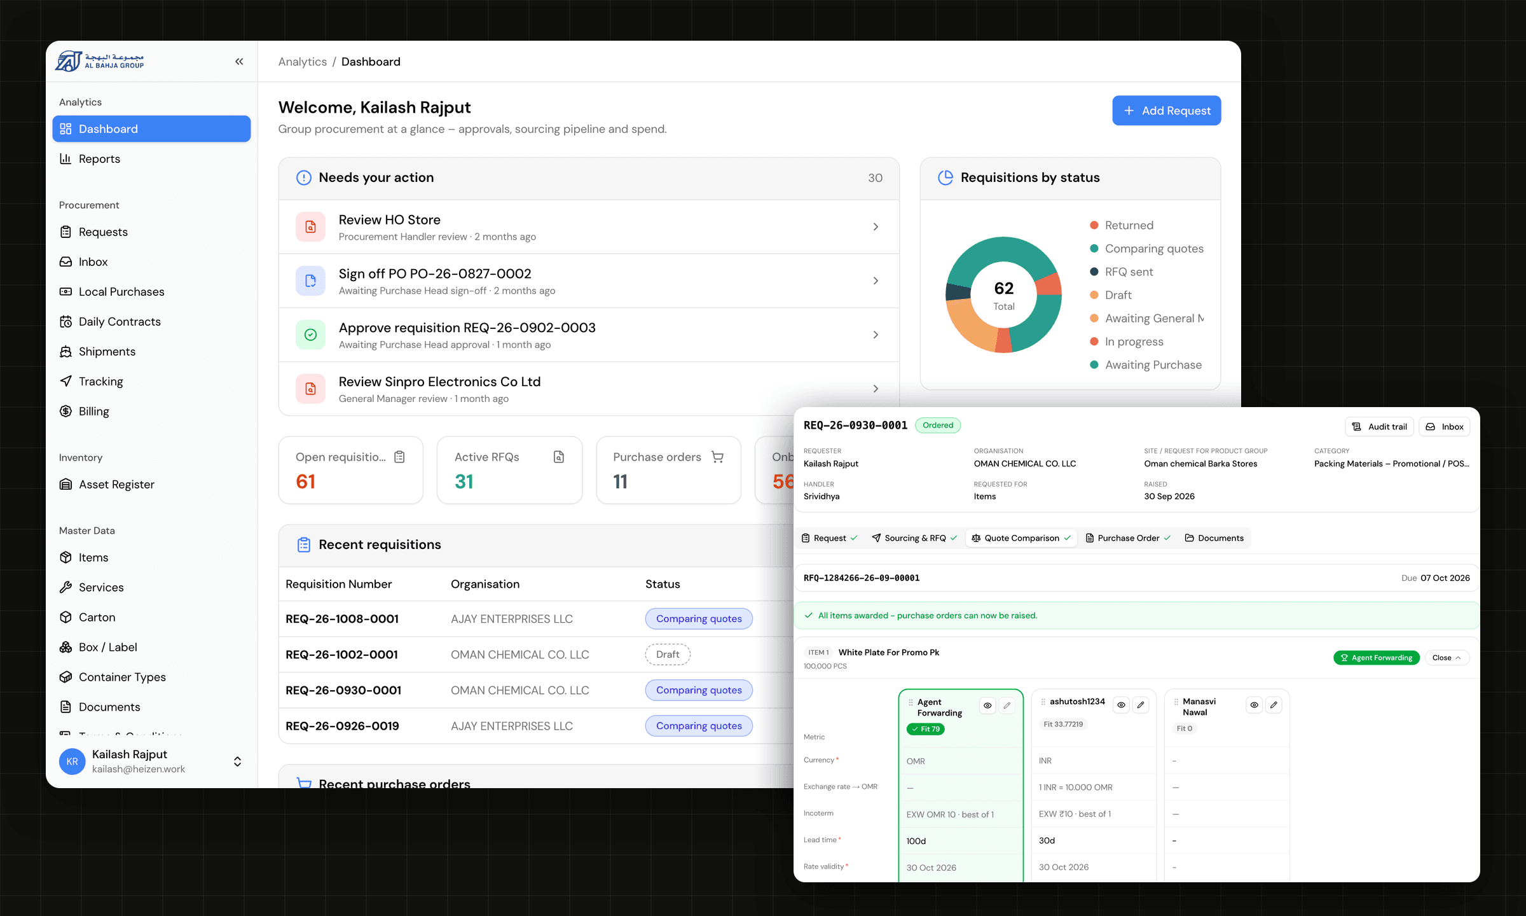Click the Daily Contracts calendar icon
The width and height of the screenshot is (1526, 916).
65,322
